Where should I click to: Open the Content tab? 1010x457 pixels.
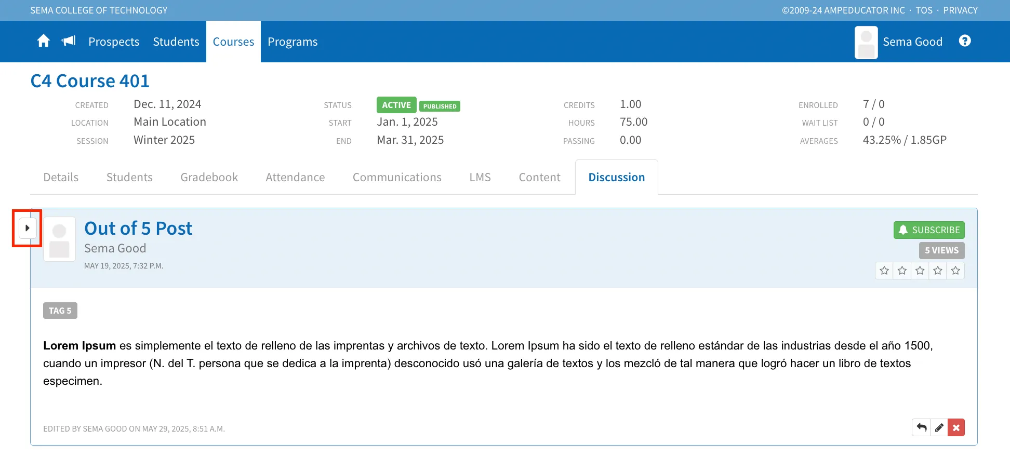(539, 177)
